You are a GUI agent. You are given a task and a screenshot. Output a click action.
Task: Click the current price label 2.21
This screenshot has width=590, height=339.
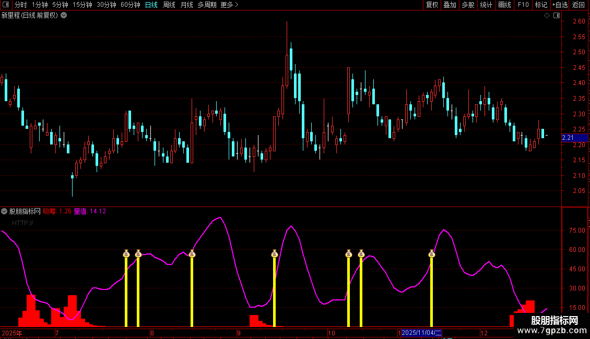tap(574, 138)
